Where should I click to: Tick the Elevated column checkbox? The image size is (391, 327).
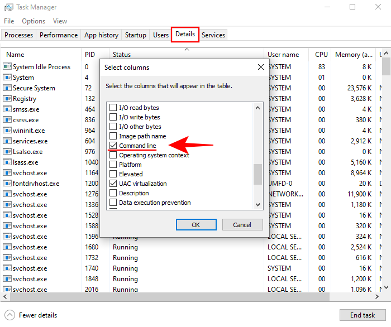point(113,174)
